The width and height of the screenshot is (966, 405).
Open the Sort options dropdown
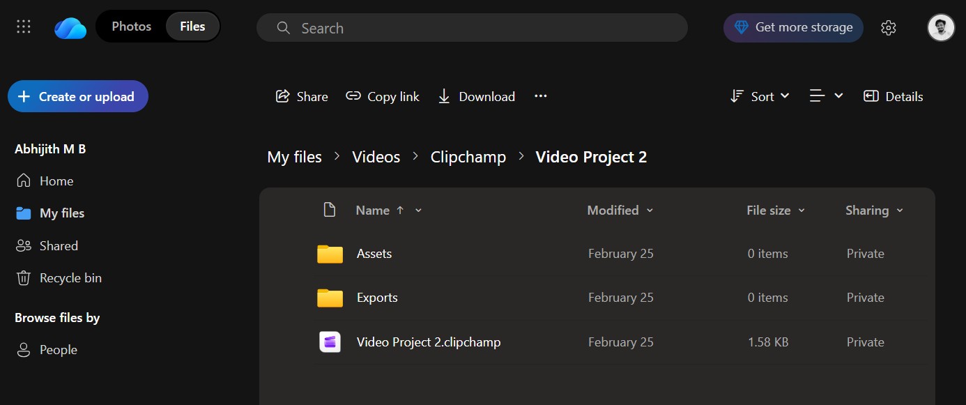(760, 96)
